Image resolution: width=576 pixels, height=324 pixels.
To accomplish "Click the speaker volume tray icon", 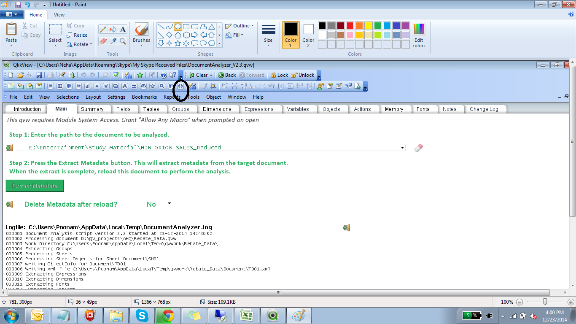I will point(533,316).
